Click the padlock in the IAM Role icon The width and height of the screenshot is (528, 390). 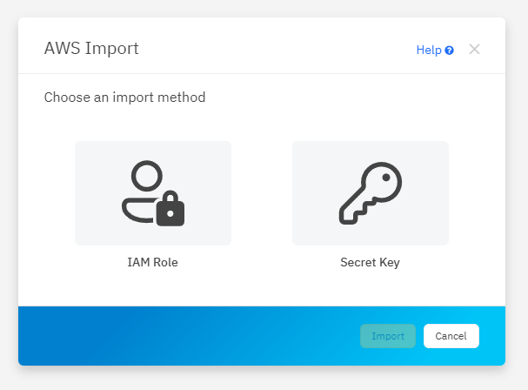pyautogui.click(x=170, y=210)
